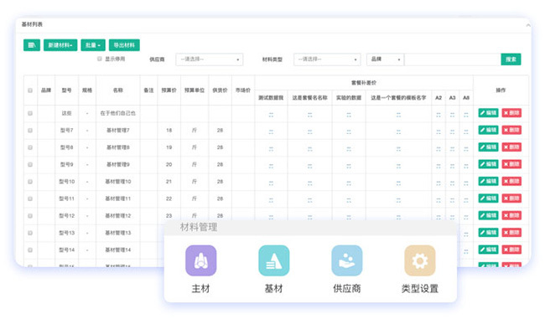Click the green 搜索 search button

point(511,59)
